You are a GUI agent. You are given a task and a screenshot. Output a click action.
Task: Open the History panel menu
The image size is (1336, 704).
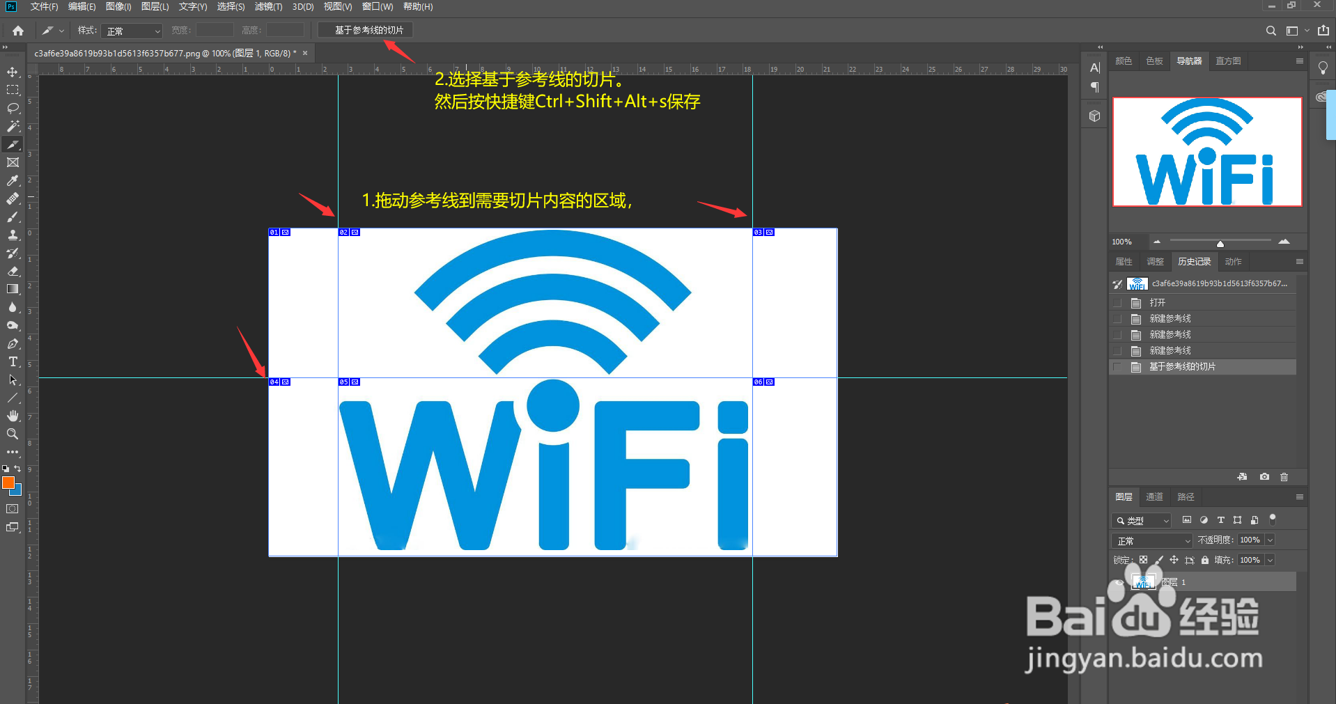(1299, 261)
